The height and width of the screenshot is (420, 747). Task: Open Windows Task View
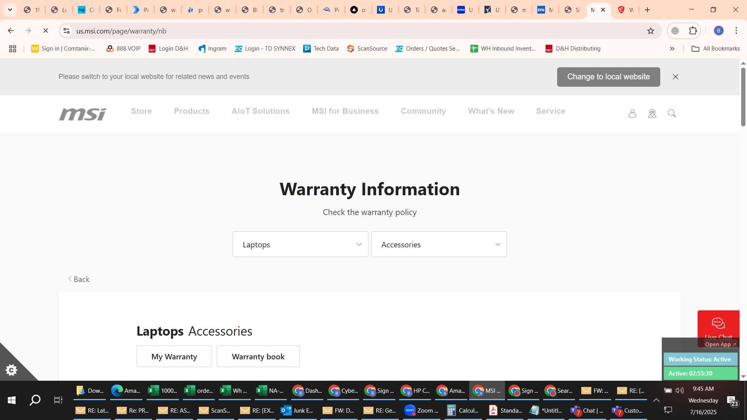pos(58,400)
